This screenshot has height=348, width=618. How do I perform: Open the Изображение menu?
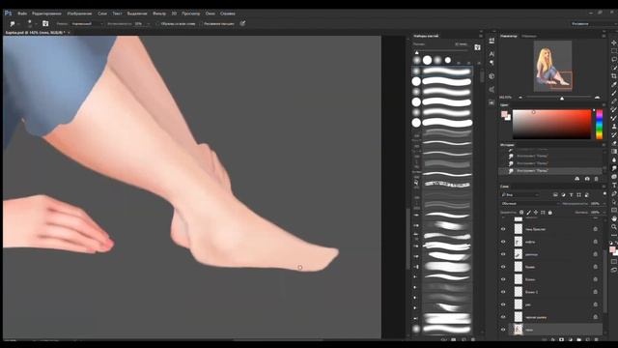point(79,14)
